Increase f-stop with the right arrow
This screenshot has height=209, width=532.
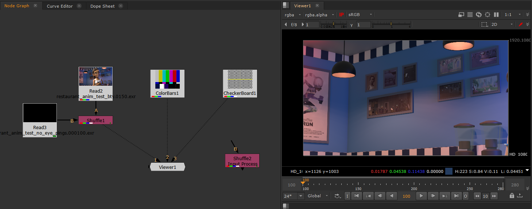click(x=303, y=24)
